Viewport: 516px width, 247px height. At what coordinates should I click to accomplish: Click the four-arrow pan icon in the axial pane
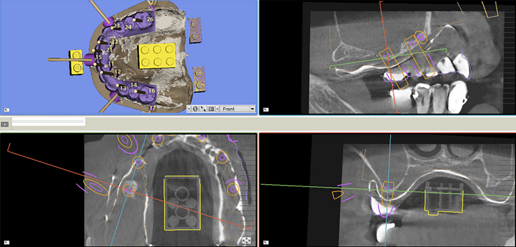coord(246,241)
